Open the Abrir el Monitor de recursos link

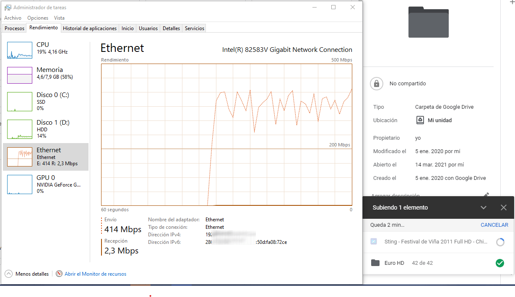point(95,274)
